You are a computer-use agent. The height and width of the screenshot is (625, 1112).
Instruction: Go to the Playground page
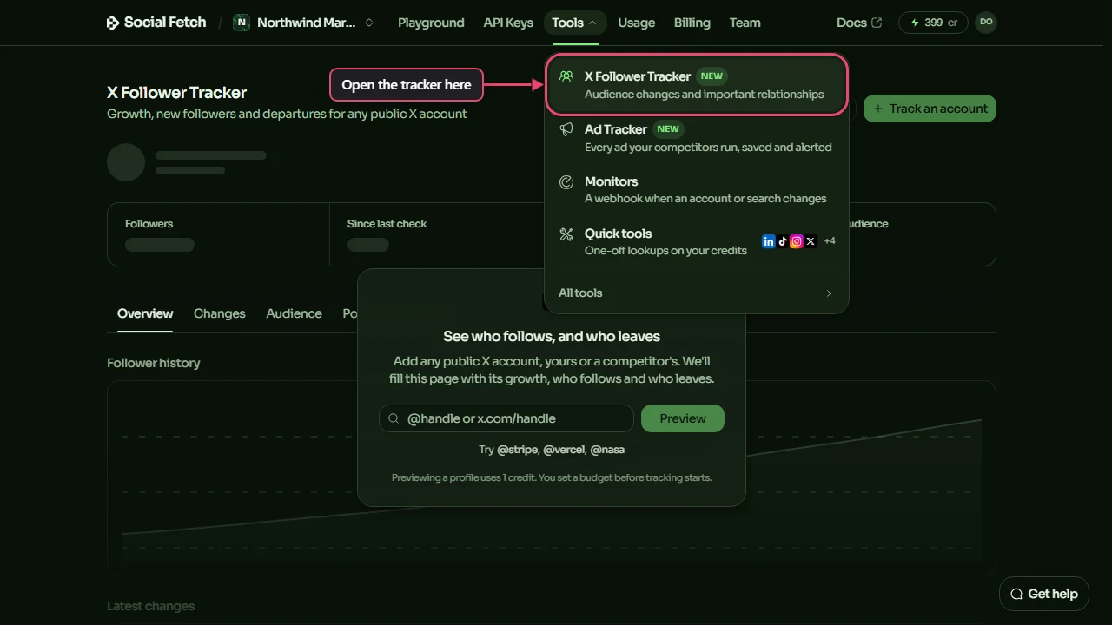(x=431, y=23)
